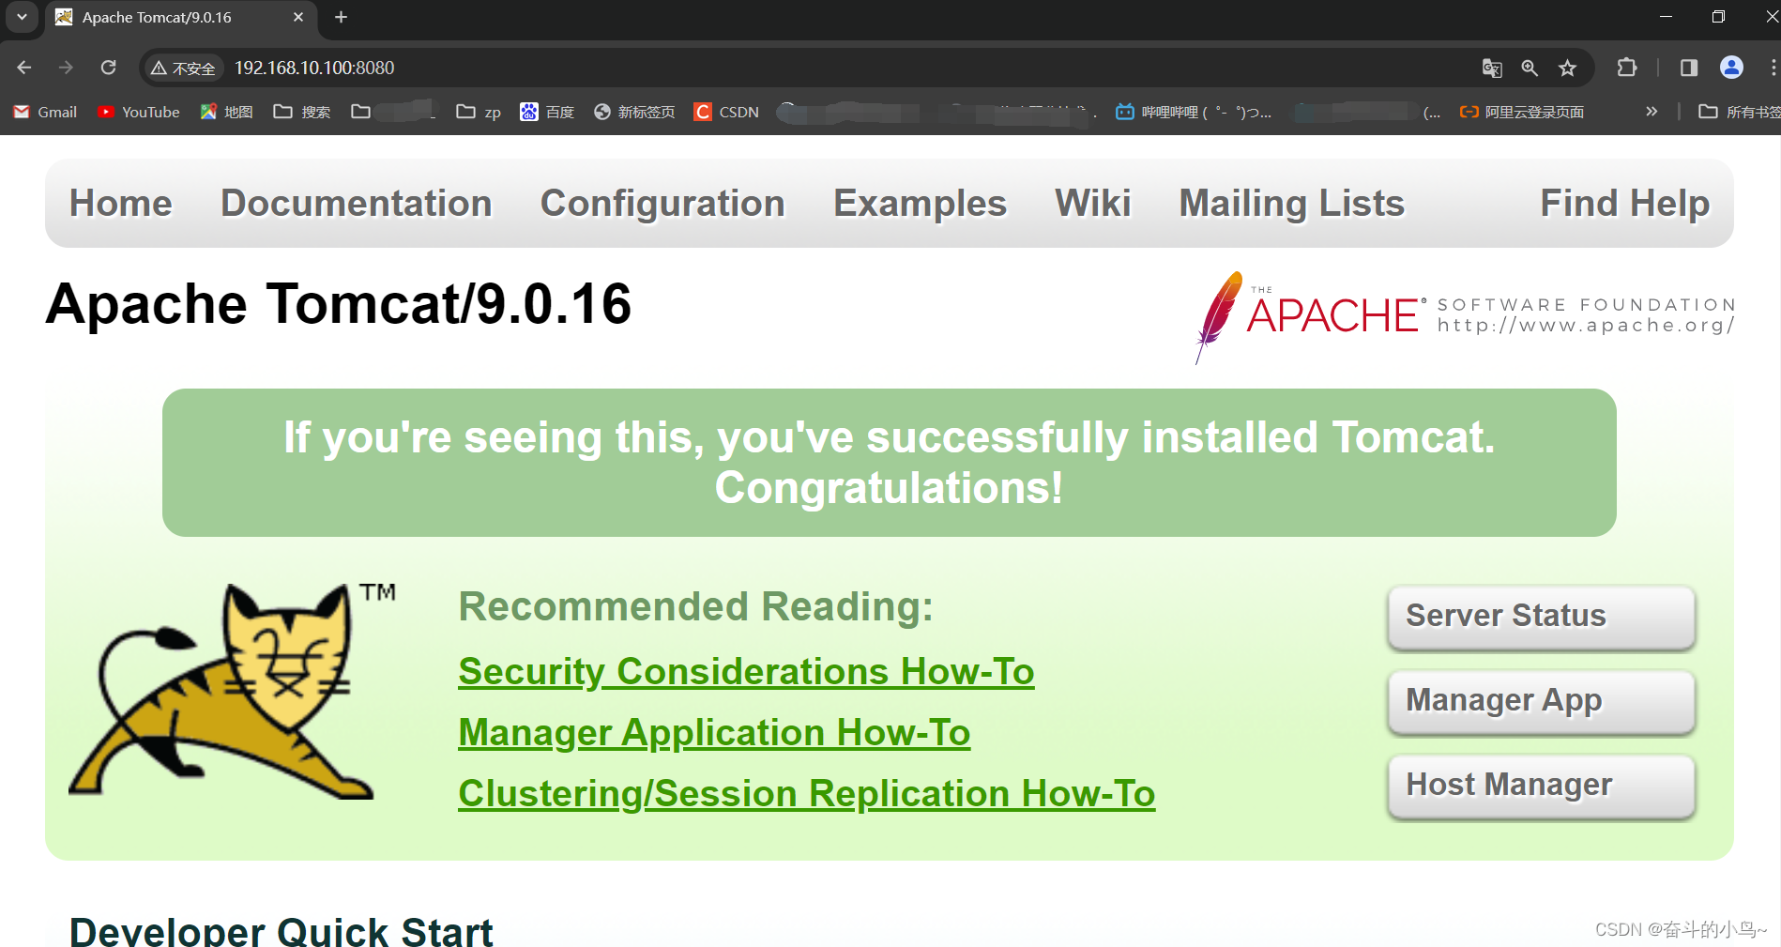This screenshot has height=947, width=1781.
Task: Click the browser forward arrow
Action: 66,68
